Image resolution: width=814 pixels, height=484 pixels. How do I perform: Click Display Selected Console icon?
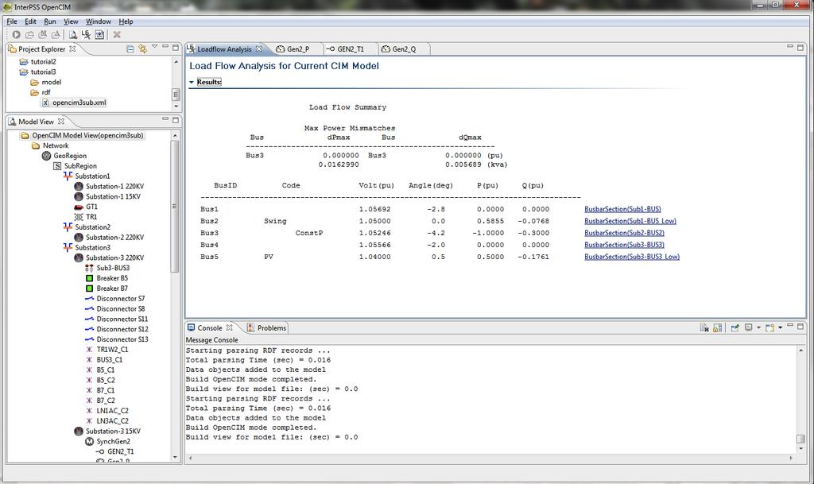tap(749, 328)
